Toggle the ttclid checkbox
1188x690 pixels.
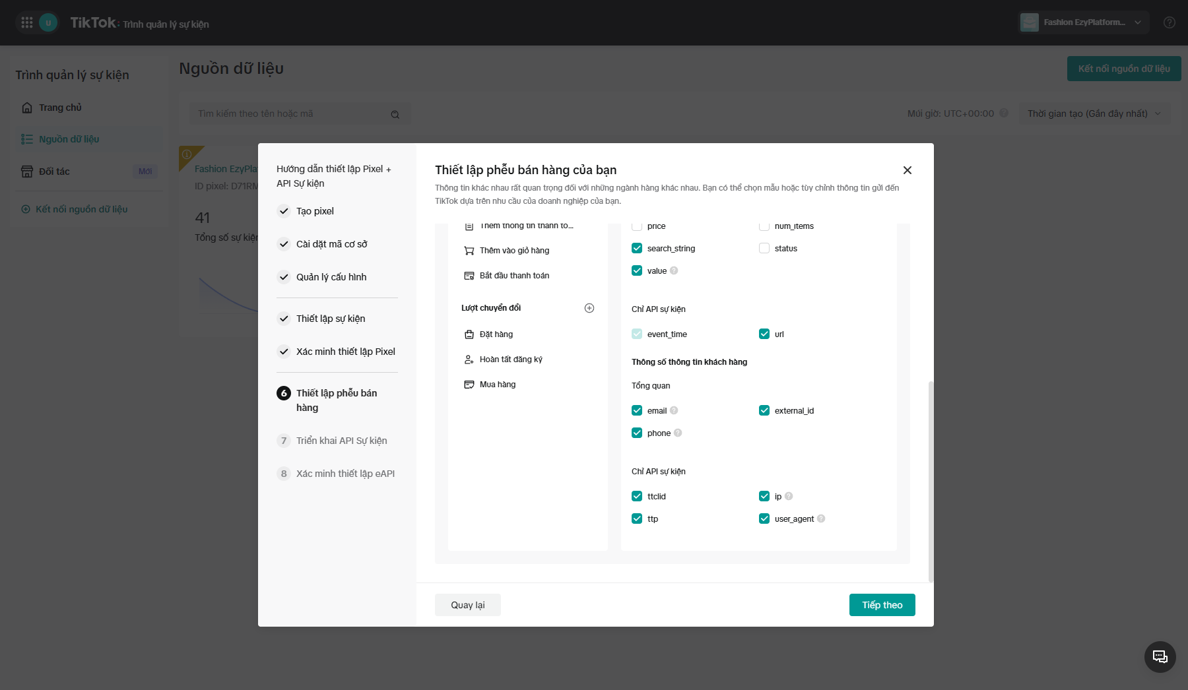[637, 496]
